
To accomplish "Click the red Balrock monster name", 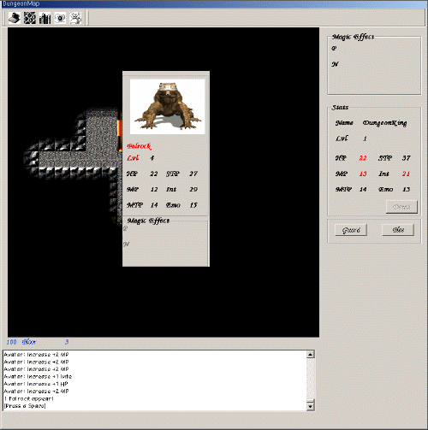I will (139, 146).
